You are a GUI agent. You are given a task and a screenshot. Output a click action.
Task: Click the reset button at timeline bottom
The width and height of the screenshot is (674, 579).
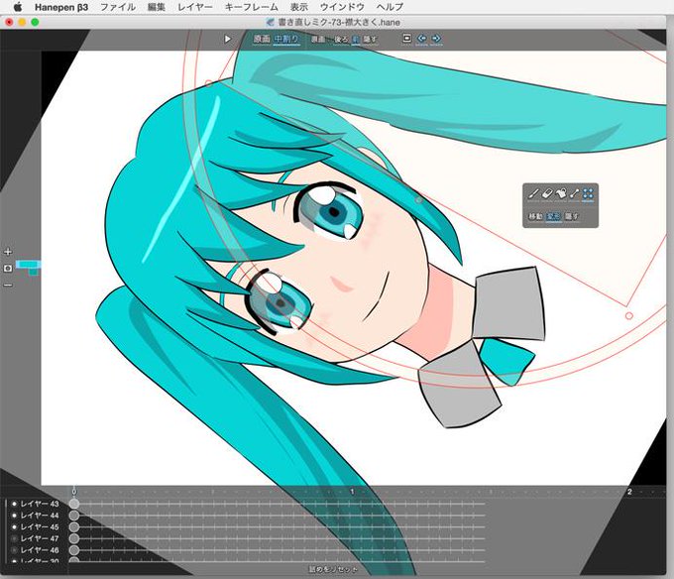[x=333, y=569]
